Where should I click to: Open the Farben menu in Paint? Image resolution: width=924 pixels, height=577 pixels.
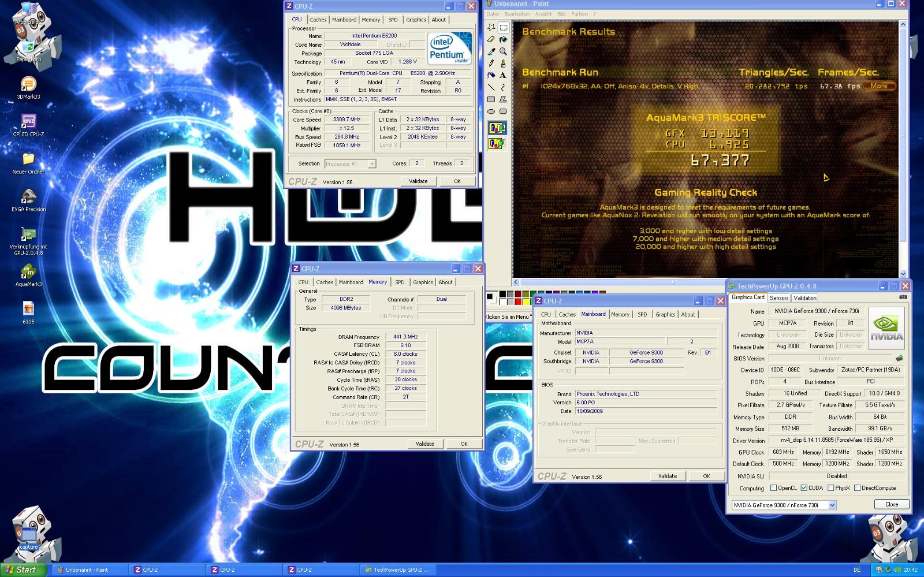(x=579, y=14)
